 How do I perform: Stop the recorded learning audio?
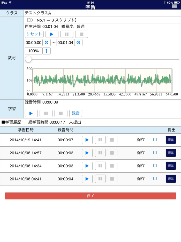click(x=61, y=113)
